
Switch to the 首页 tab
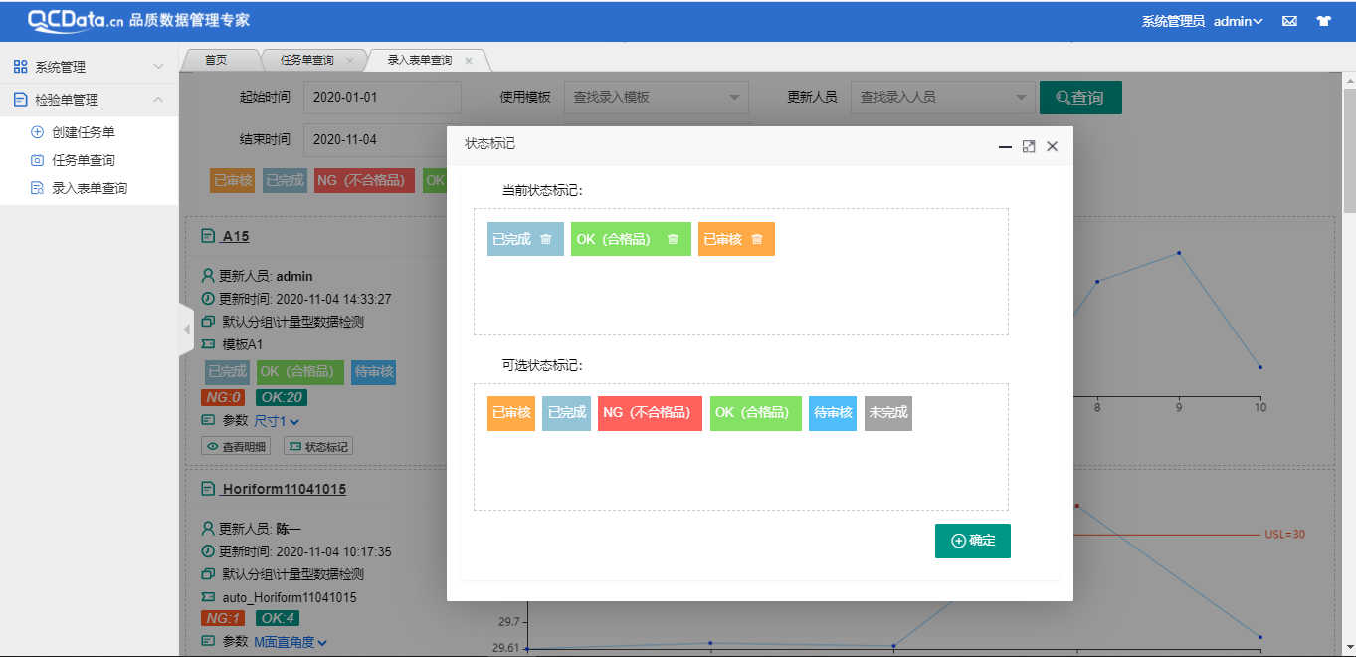(218, 59)
